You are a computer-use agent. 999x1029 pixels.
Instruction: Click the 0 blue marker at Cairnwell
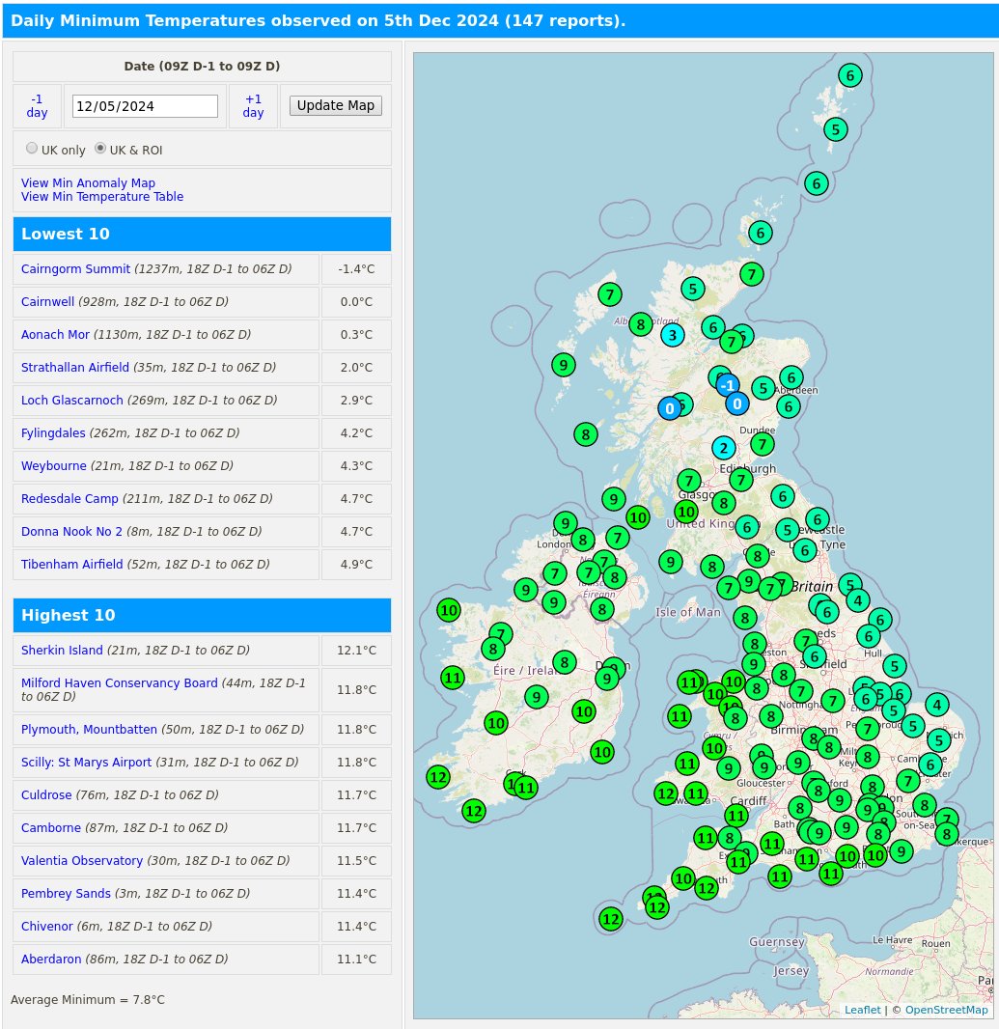click(737, 403)
